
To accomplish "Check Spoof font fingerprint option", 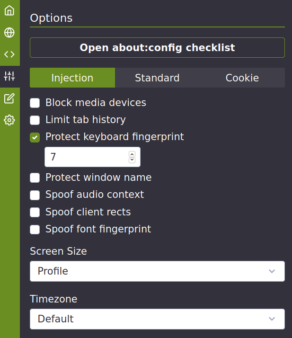I will point(35,230).
